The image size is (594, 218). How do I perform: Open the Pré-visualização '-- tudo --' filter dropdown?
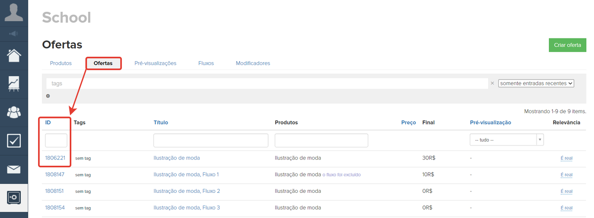(x=506, y=140)
